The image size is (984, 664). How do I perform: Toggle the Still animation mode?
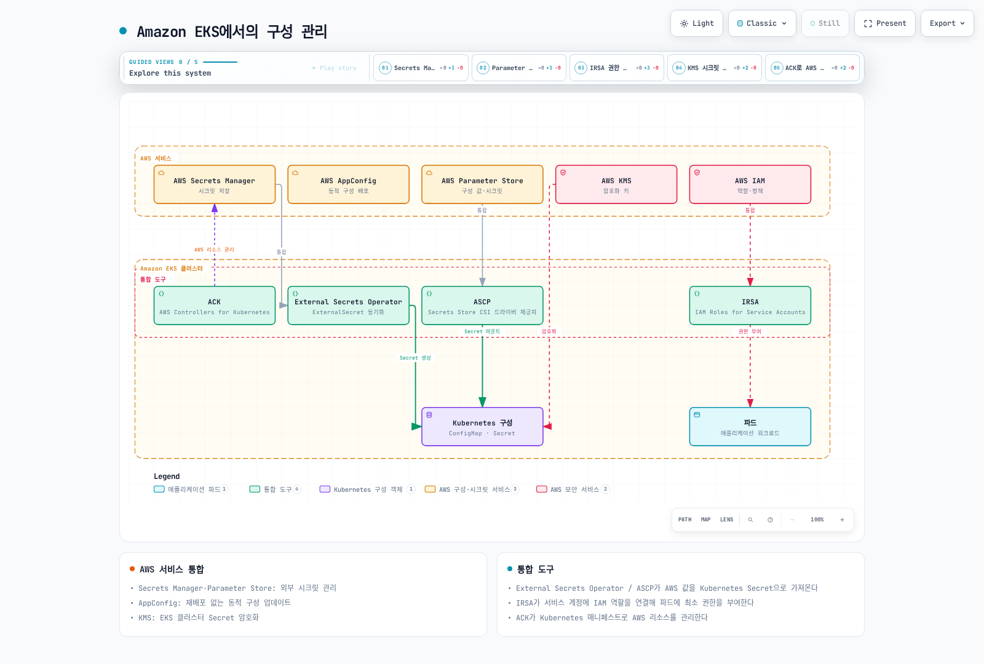point(825,23)
